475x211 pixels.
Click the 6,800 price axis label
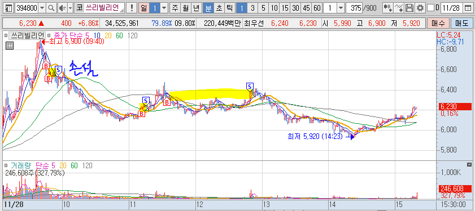(x=449, y=49)
